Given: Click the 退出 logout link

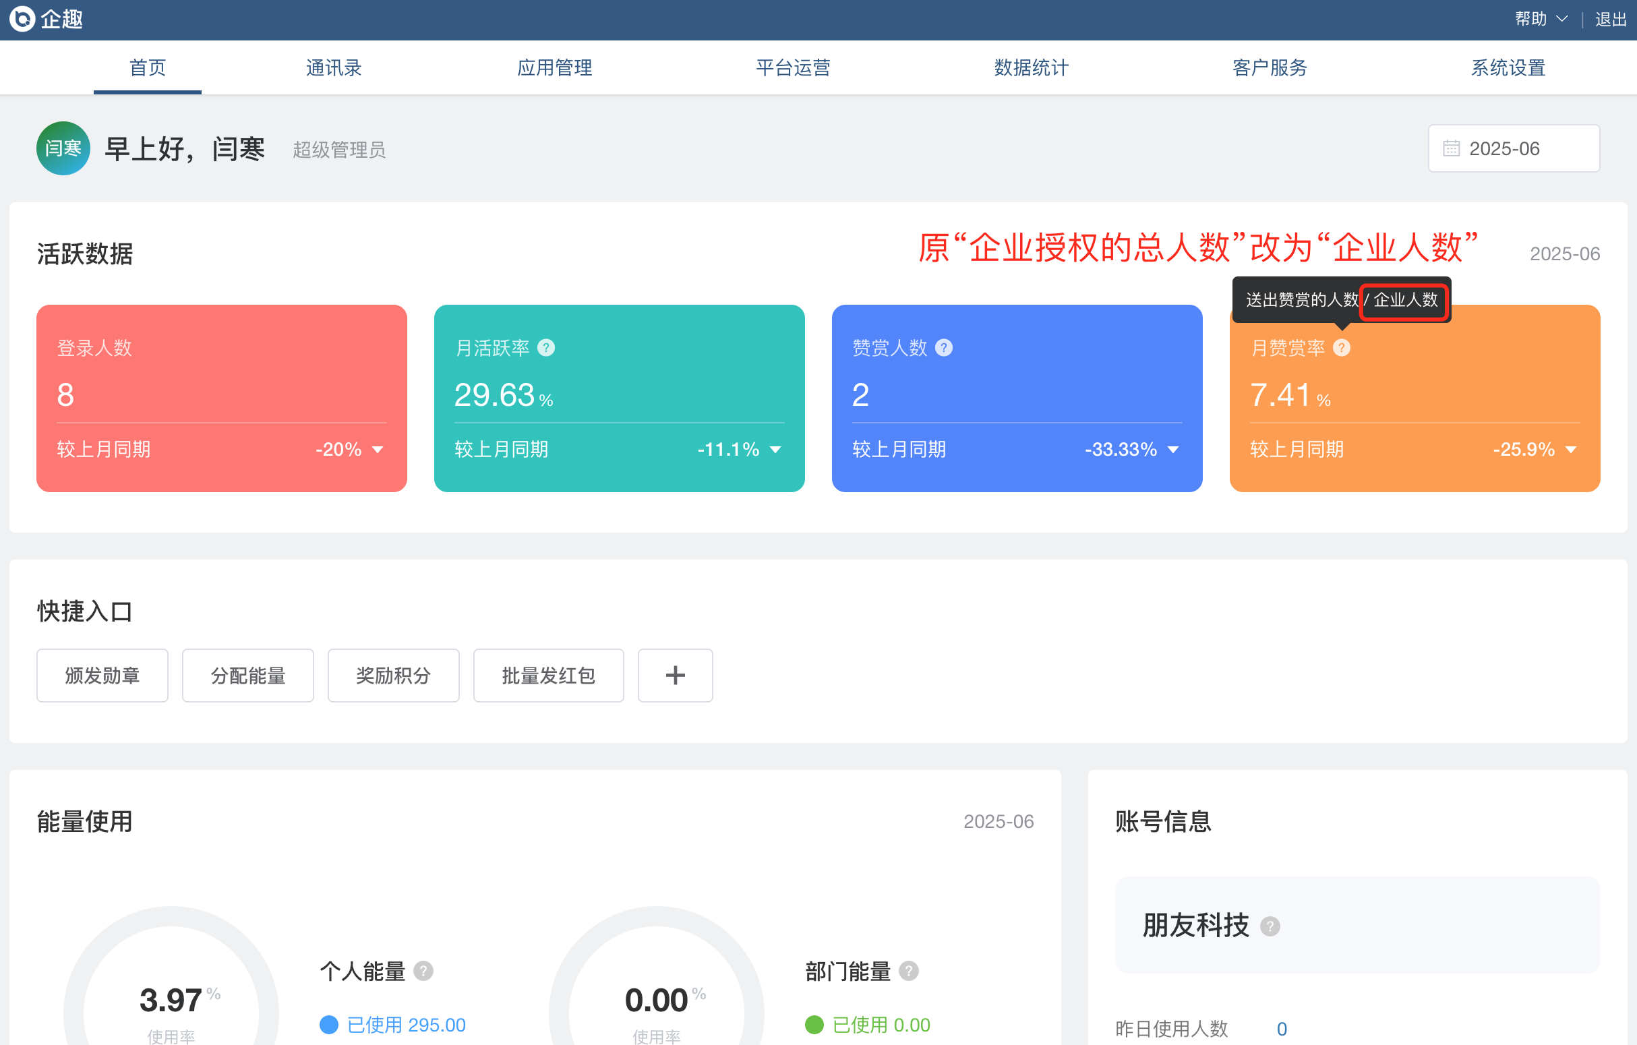Looking at the screenshot, I should [1611, 19].
